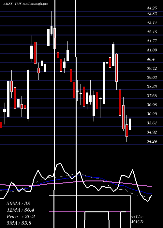Click the 'Price : 36.2' text
The image size is (163, 228).
click(x=21, y=217)
